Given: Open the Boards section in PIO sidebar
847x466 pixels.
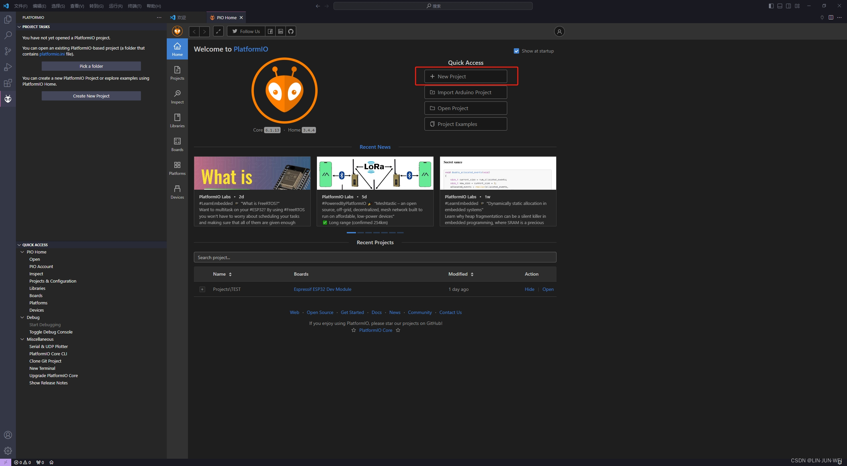Looking at the screenshot, I should coord(177,144).
